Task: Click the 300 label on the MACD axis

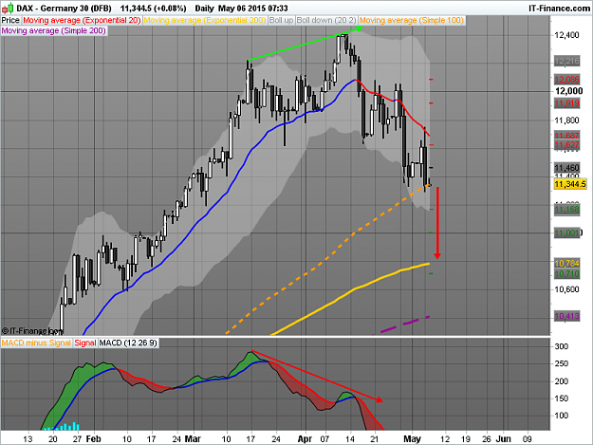Action: [x=562, y=346]
